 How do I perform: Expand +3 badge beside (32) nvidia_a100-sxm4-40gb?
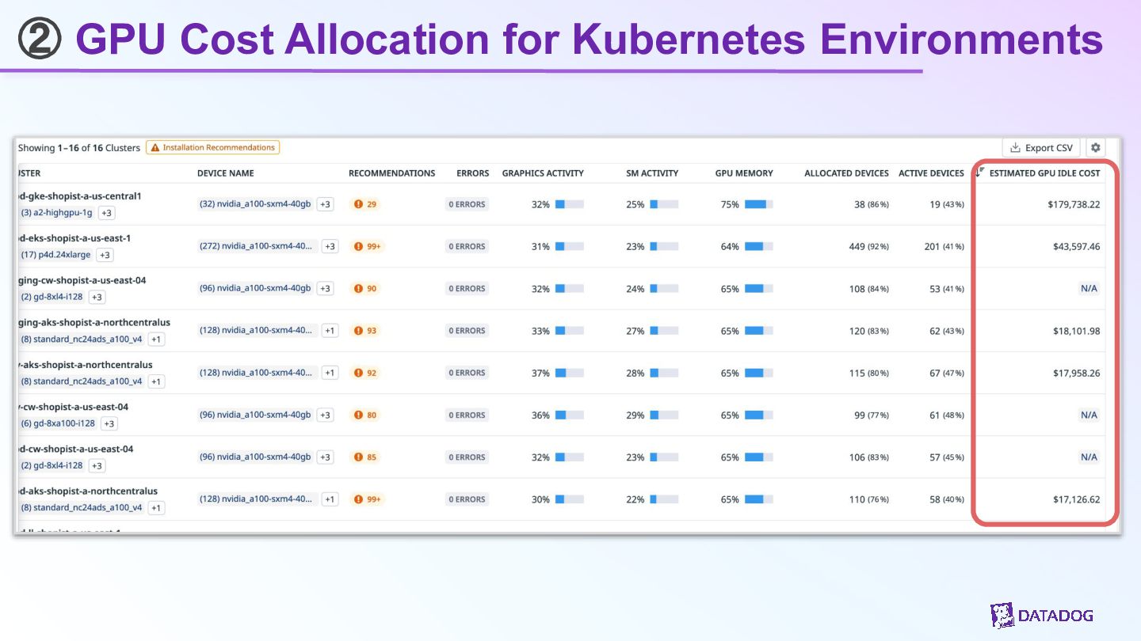point(325,204)
